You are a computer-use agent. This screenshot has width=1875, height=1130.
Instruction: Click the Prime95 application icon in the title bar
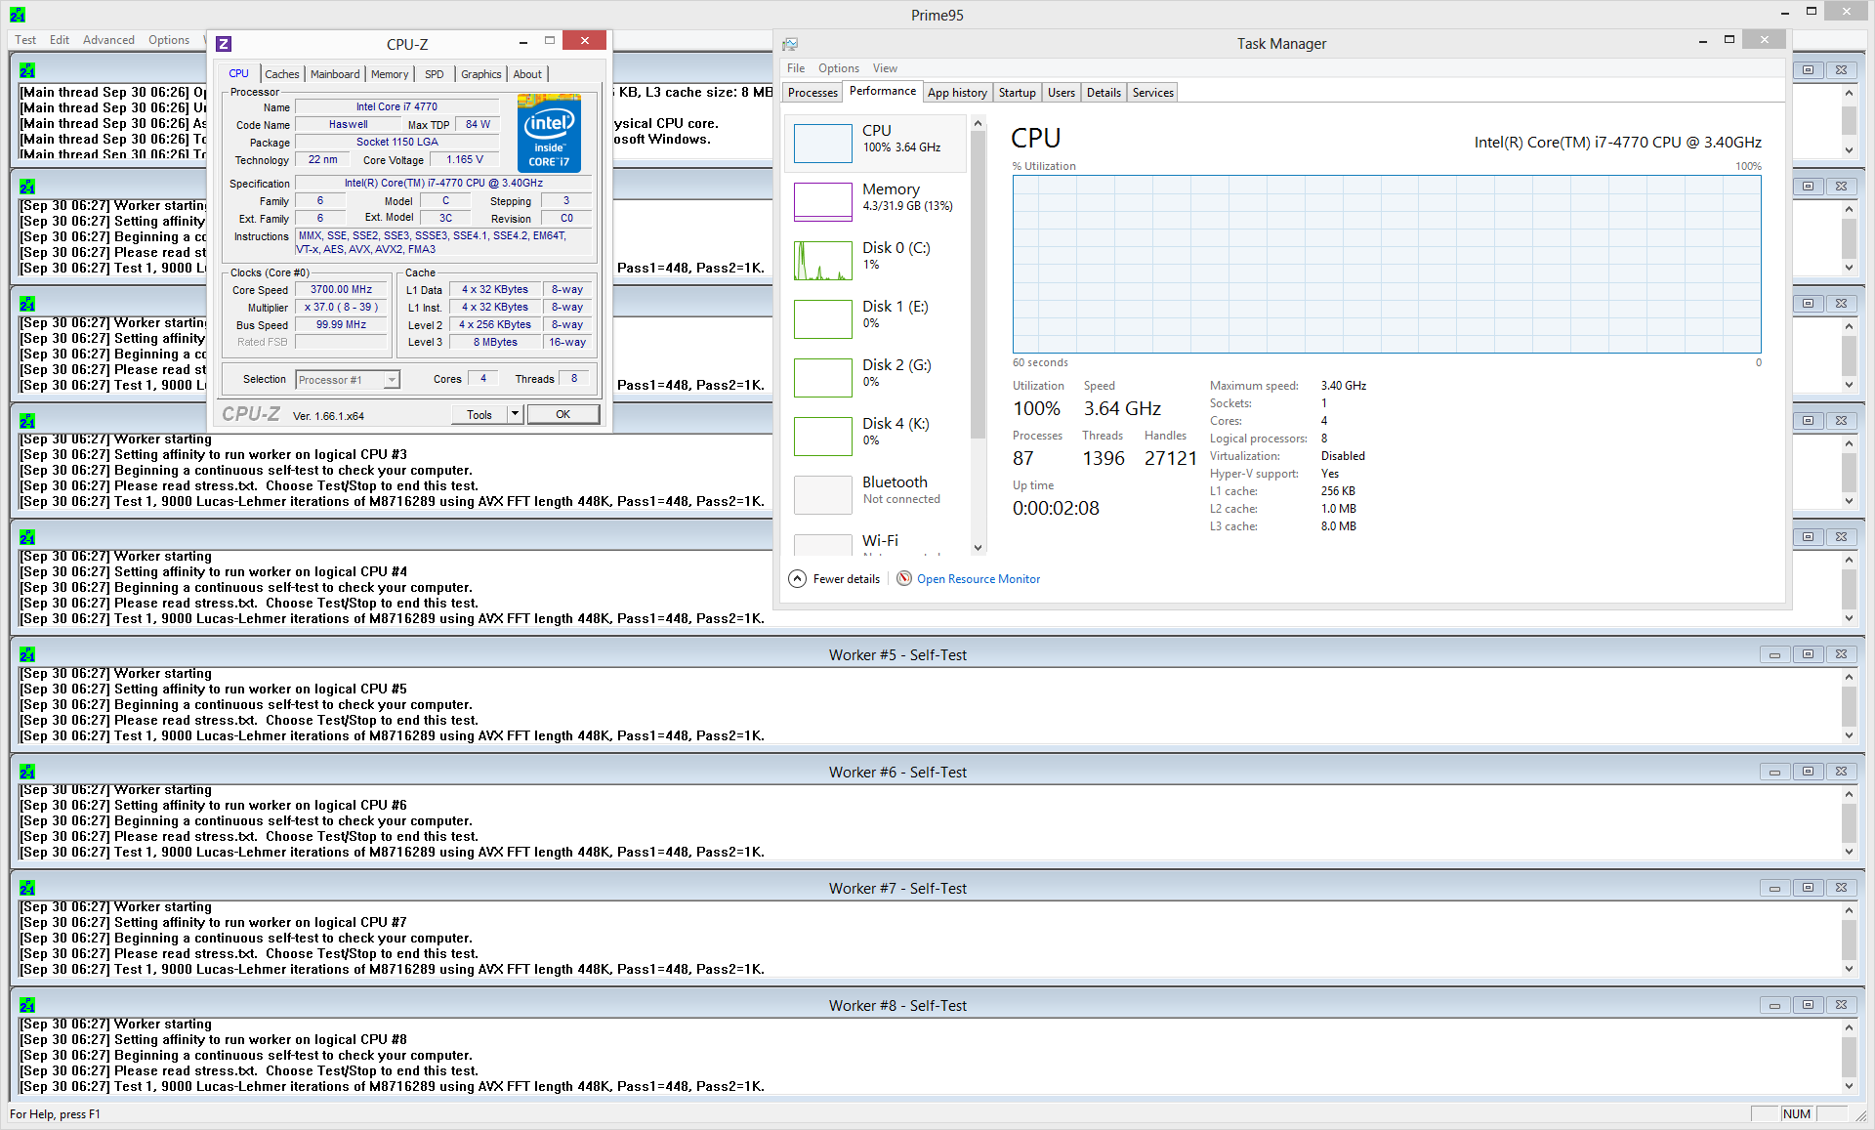[x=17, y=15]
